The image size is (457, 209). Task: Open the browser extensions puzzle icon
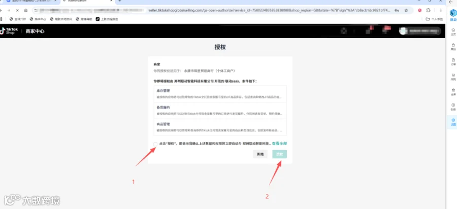point(428,10)
